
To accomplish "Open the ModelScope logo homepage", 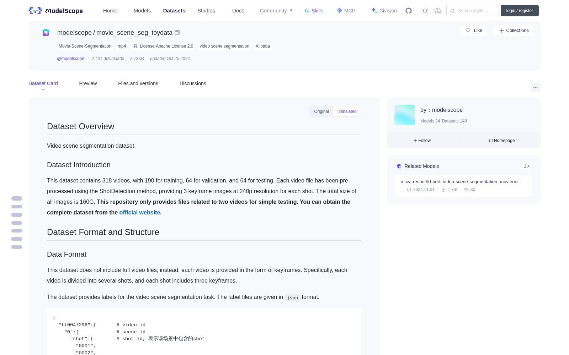I will 55,11.
